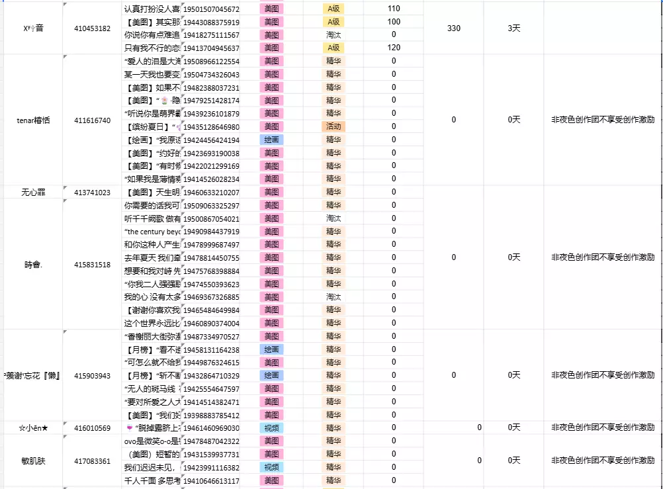Click the 无心罪 name cell
The width and height of the screenshot is (663, 489).
pyautogui.click(x=33, y=193)
